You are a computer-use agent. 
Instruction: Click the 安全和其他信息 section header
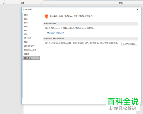pos(90,24)
